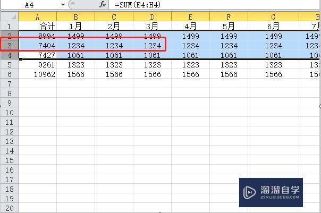The image size is (321, 213).
Task: Click 1234 in the 2月 column
Action: point(114,46)
